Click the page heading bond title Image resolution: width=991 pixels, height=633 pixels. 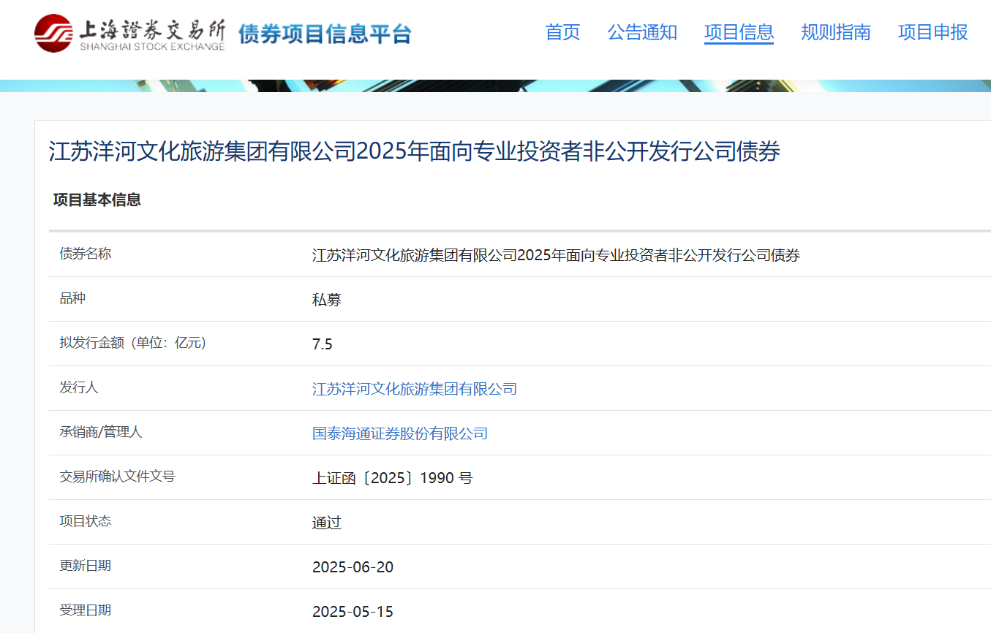(414, 151)
